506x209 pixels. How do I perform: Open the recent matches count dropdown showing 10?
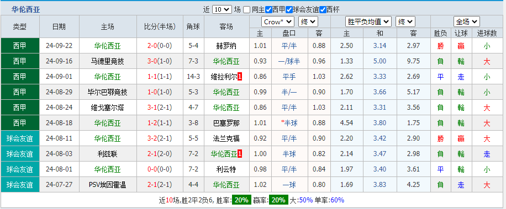click(x=222, y=10)
